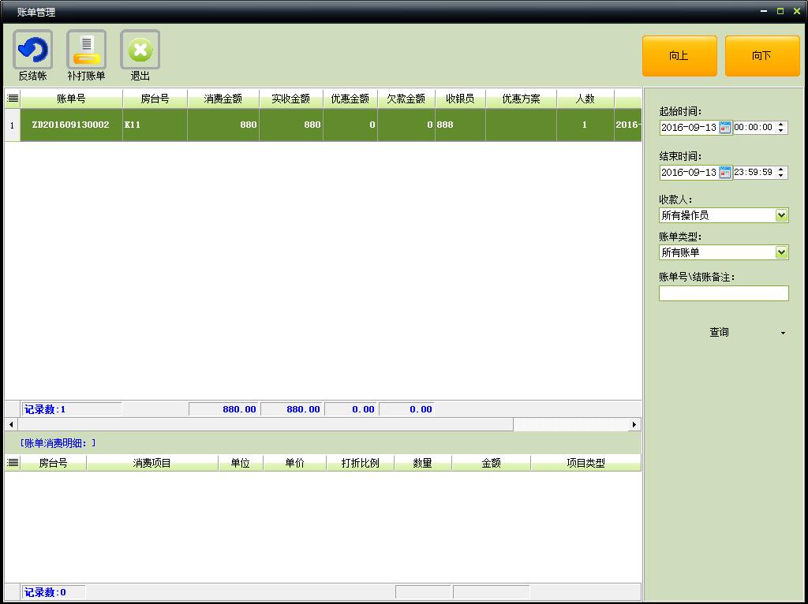Sort by the 人数 column header

tap(585, 99)
